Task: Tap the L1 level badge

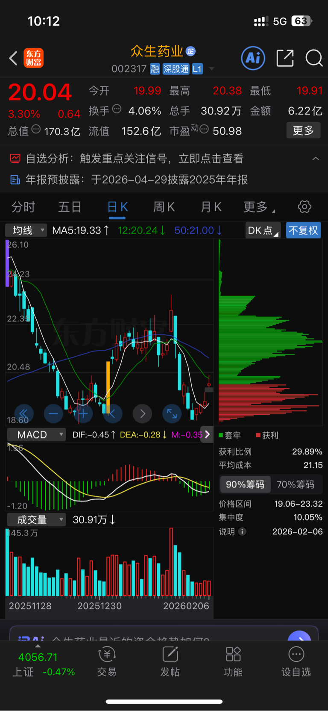Action: (x=197, y=69)
